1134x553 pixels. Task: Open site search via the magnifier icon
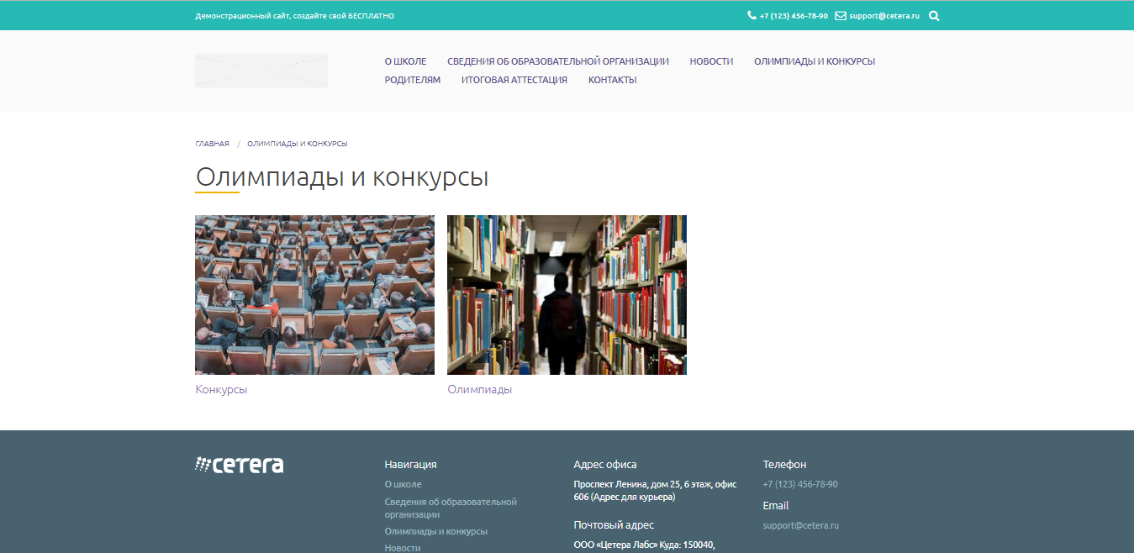click(934, 15)
